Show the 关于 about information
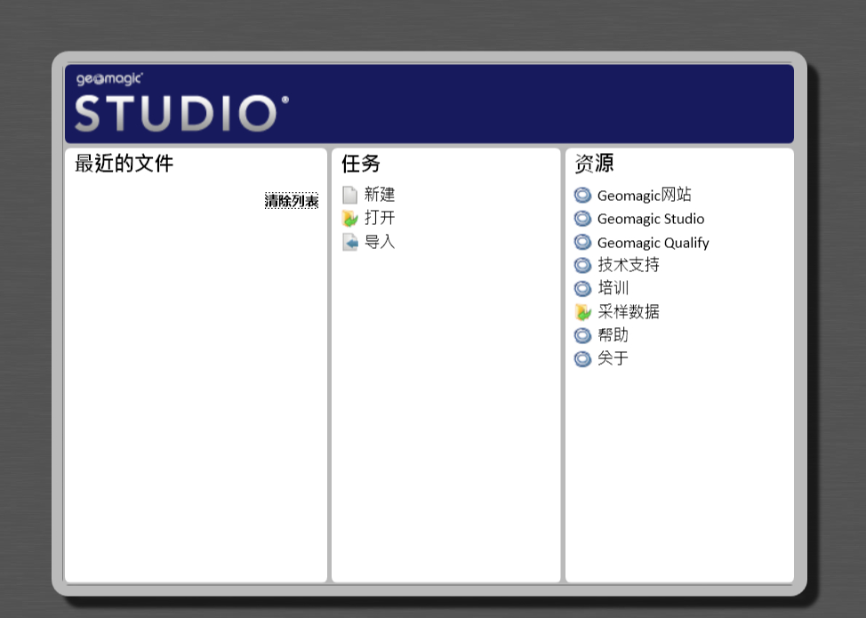 (x=613, y=357)
